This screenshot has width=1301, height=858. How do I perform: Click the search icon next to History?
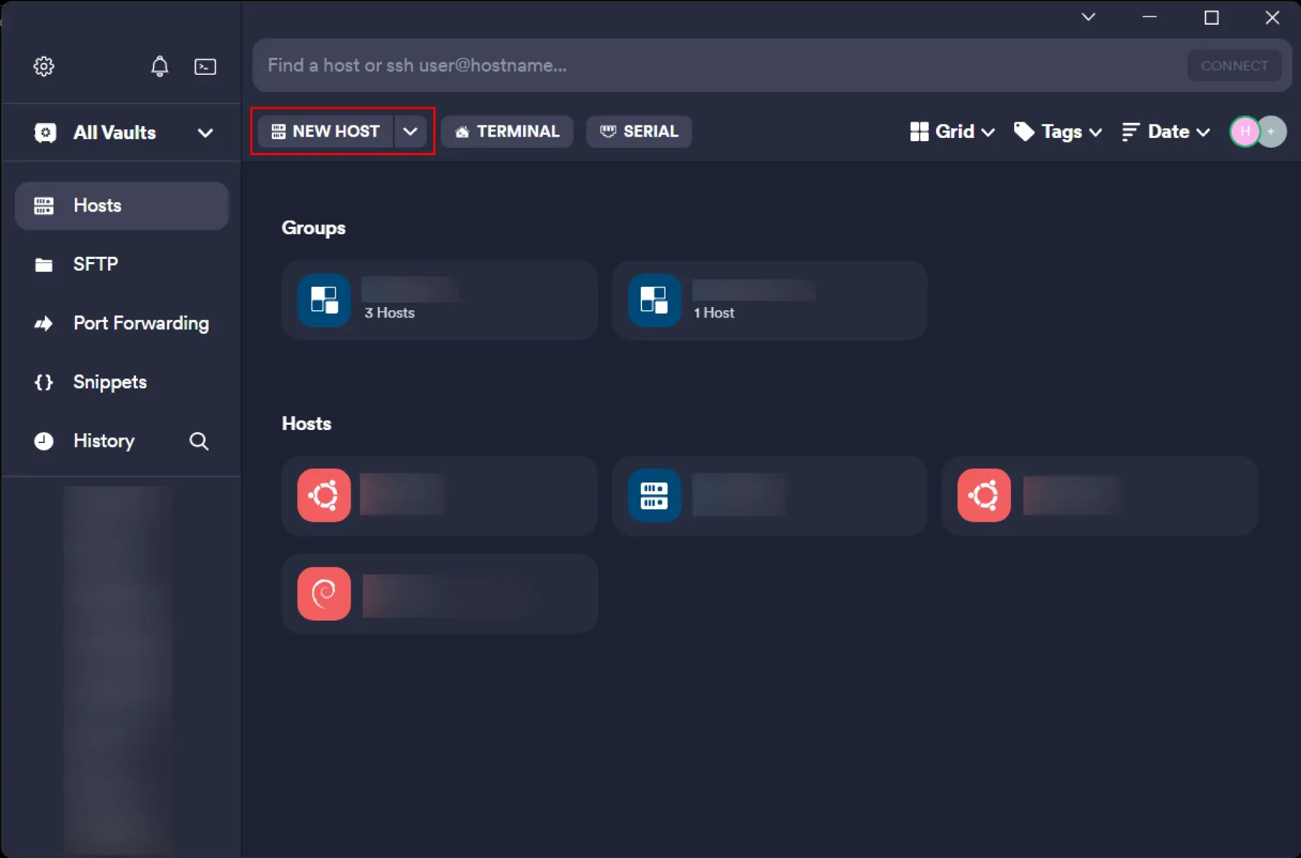click(x=199, y=441)
